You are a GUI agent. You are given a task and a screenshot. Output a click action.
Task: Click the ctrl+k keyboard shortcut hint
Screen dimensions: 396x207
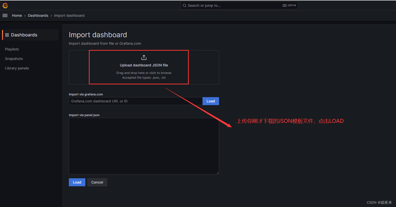(x=289, y=5)
